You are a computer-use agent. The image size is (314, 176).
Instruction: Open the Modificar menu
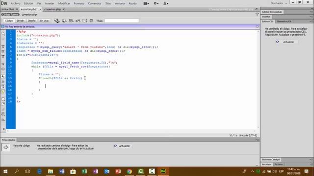point(64,3)
